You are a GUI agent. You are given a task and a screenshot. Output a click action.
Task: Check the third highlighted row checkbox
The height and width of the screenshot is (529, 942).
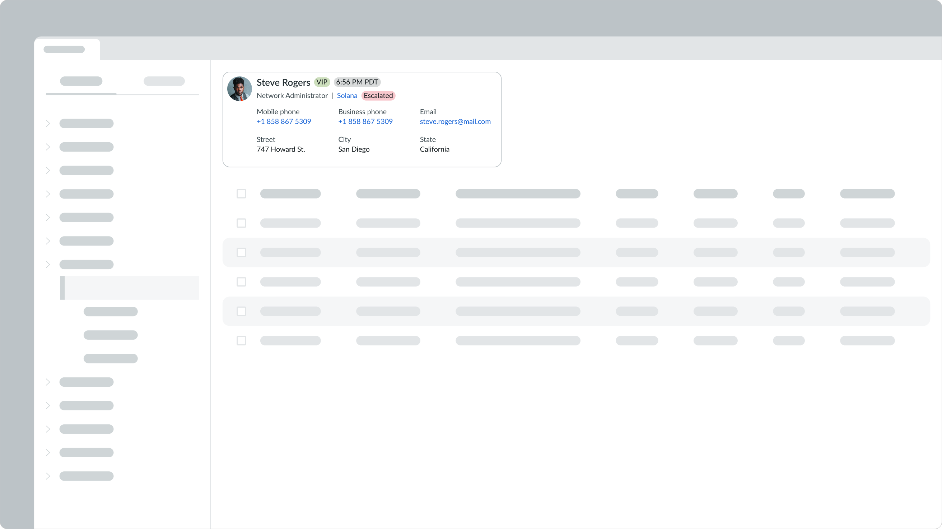[241, 252]
